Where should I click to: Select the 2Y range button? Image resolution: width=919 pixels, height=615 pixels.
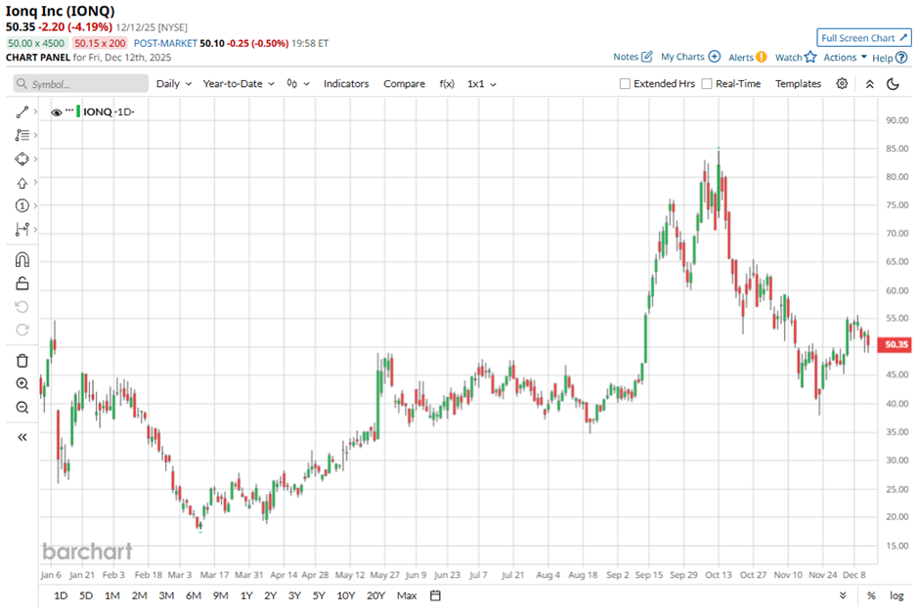(x=270, y=595)
